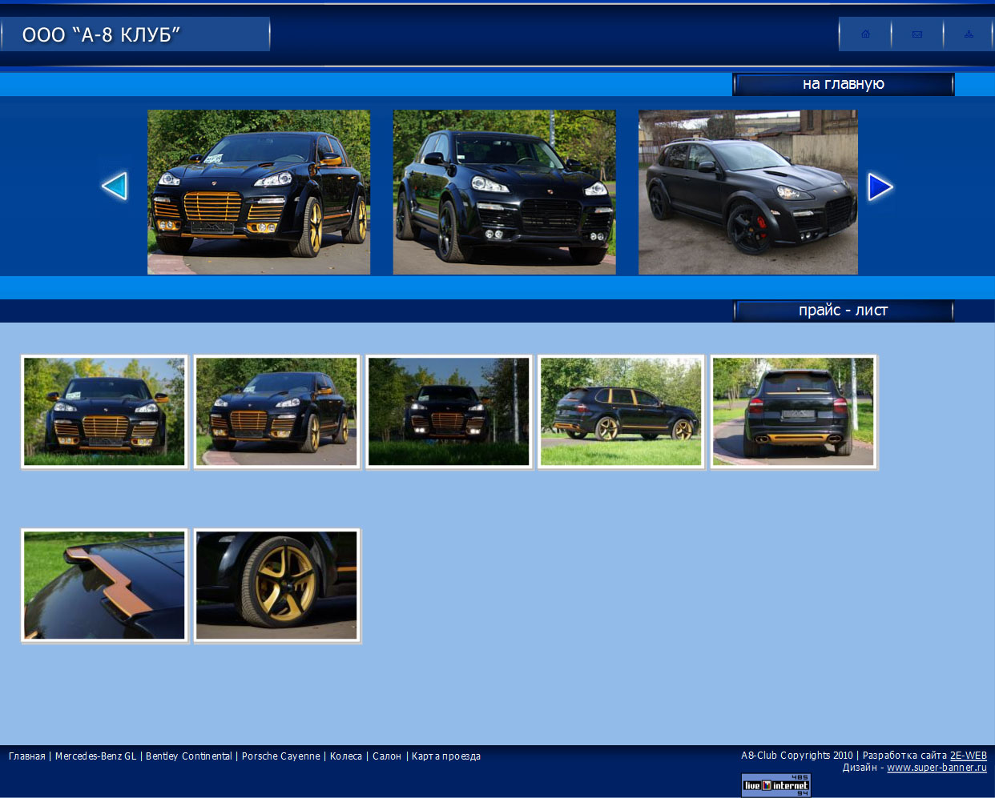Open the sitemap icon in header
The width and height of the screenshot is (995, 798).
[x=969, y=34]
